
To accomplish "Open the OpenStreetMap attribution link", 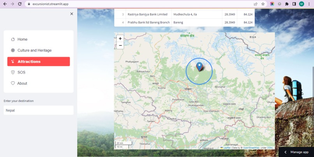I will (251, 148).
